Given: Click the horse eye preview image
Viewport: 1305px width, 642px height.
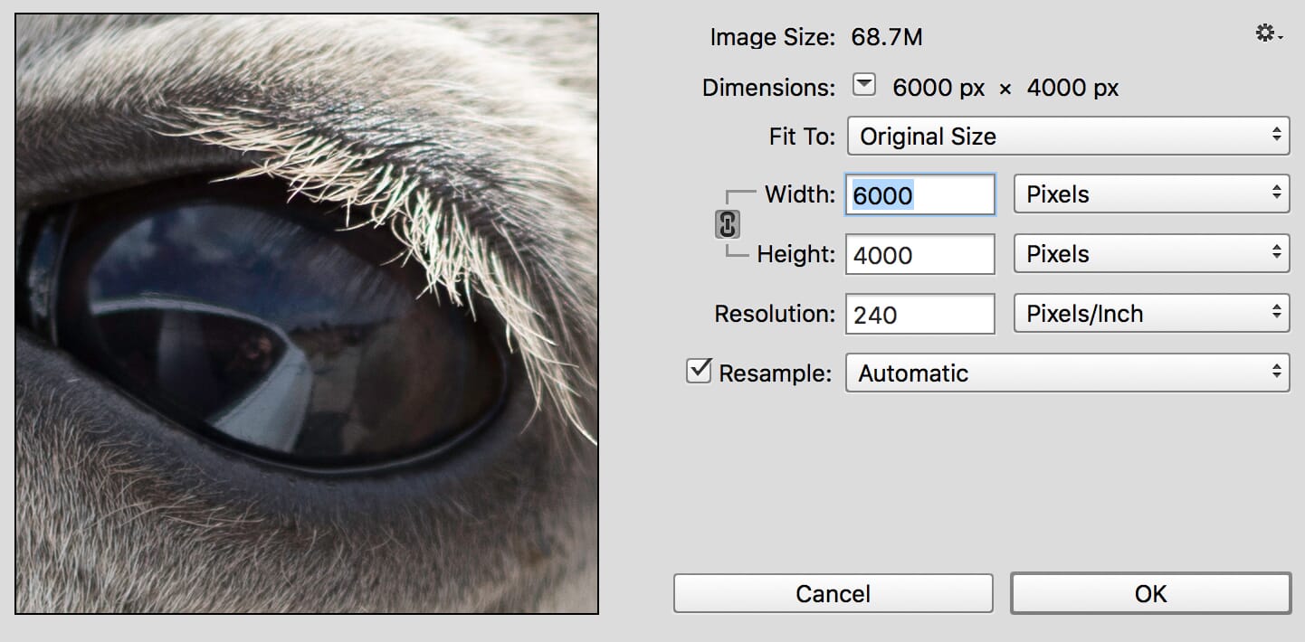Looking at the screenshot, I should [307, 314].
